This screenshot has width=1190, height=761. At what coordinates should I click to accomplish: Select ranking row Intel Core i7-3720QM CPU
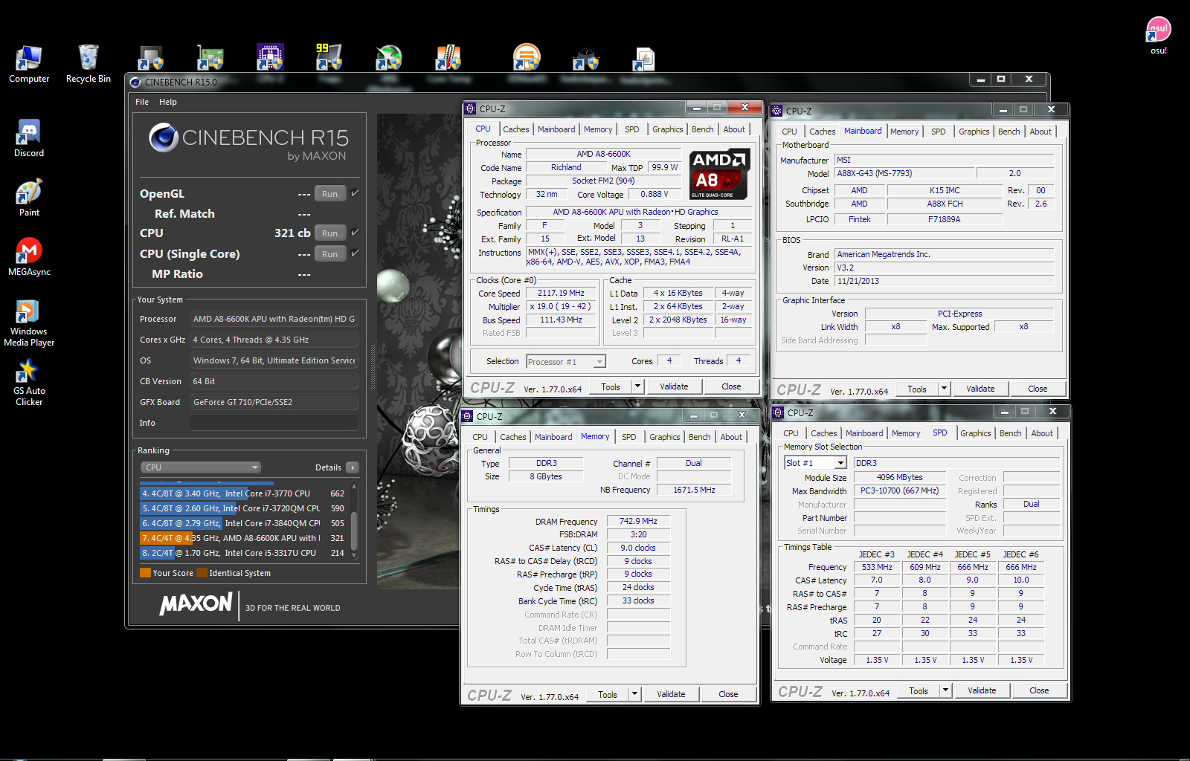click(x=244, y=508)
